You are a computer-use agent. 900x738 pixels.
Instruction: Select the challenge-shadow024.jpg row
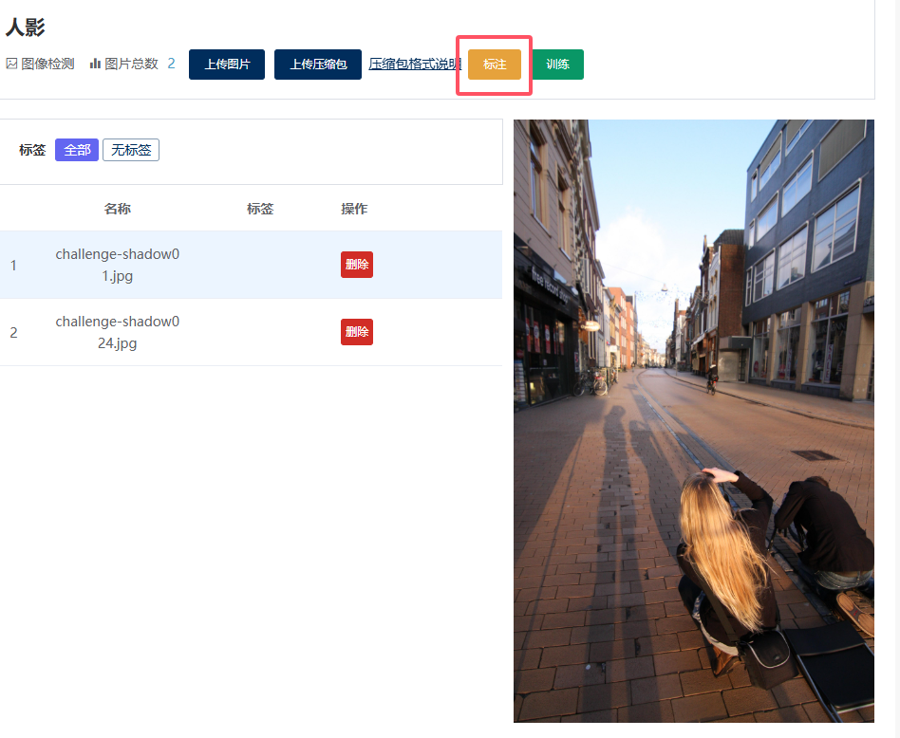pos(118,332)
